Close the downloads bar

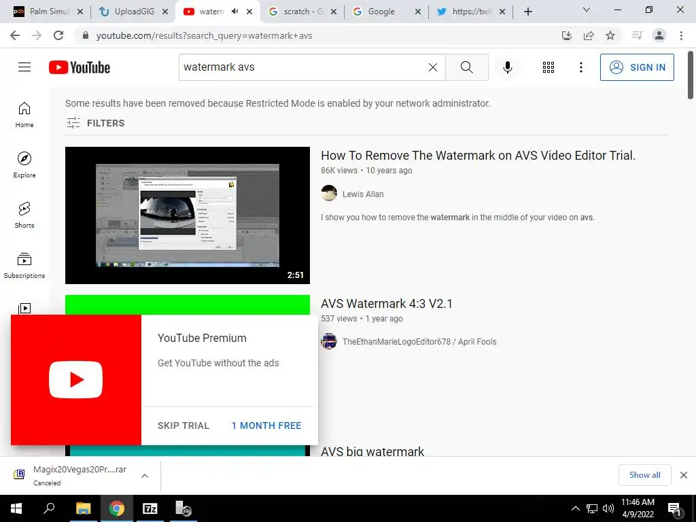[684, 475]
